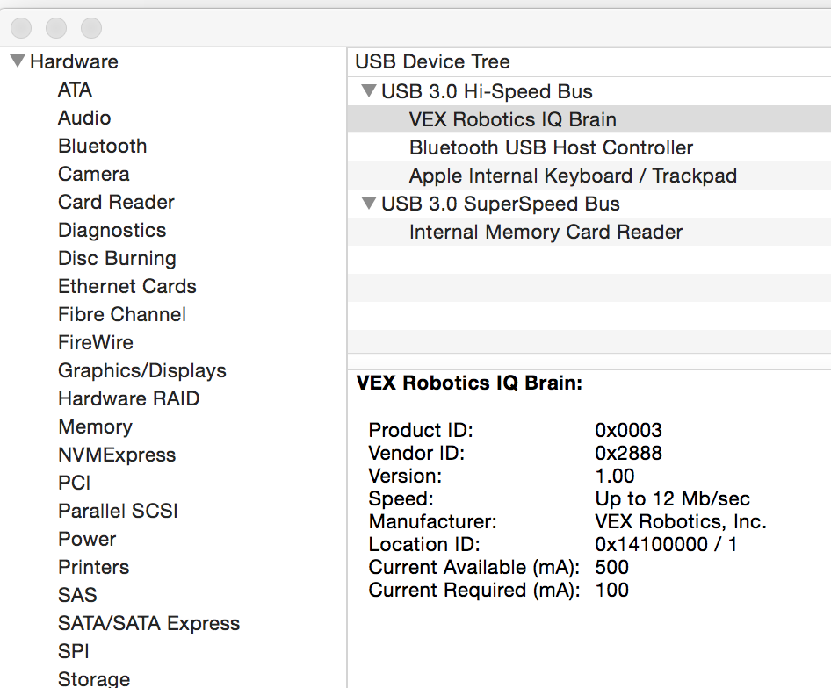Open the Bluetooth sidebar category
The image size is (831, 688).
[102, 146]
